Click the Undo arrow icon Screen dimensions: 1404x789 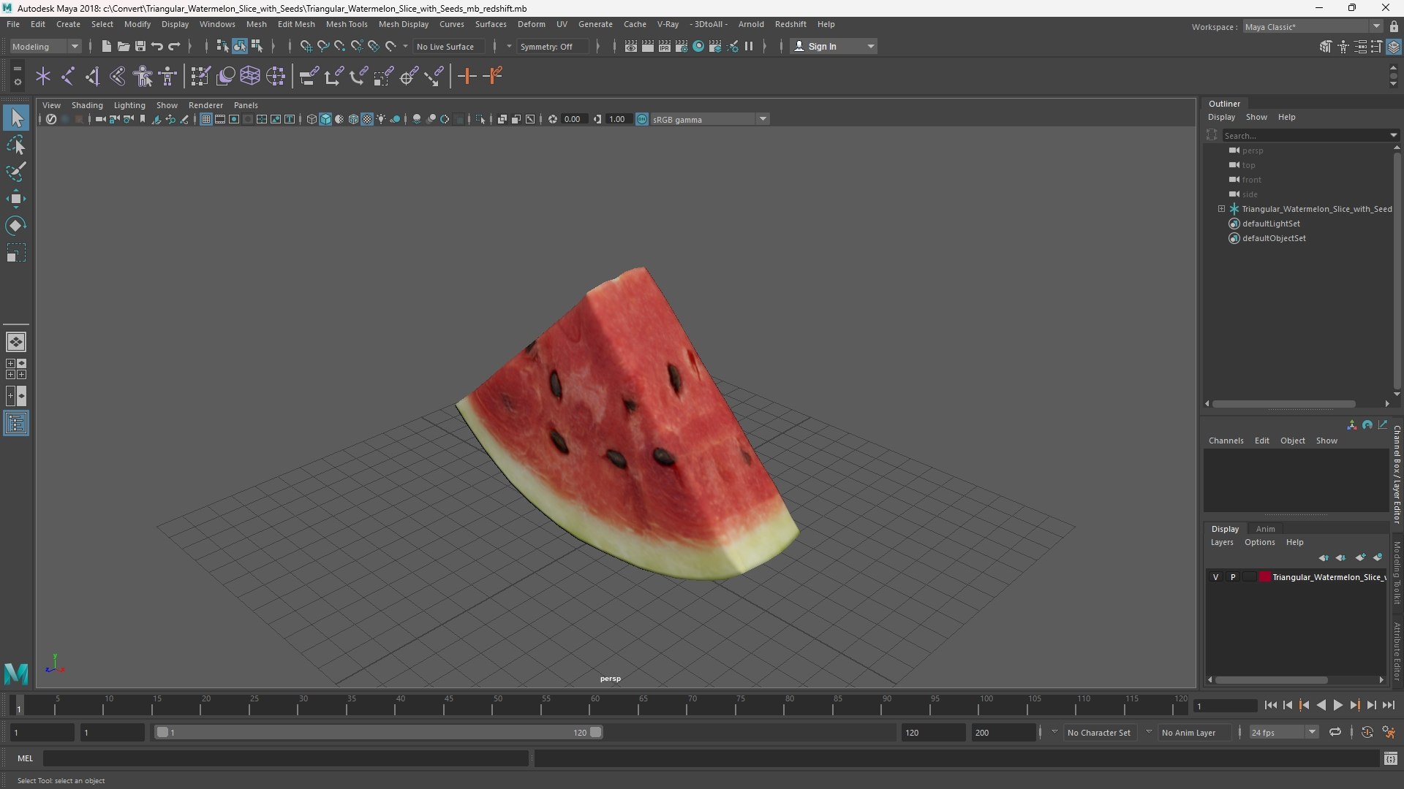coord(156,46)
